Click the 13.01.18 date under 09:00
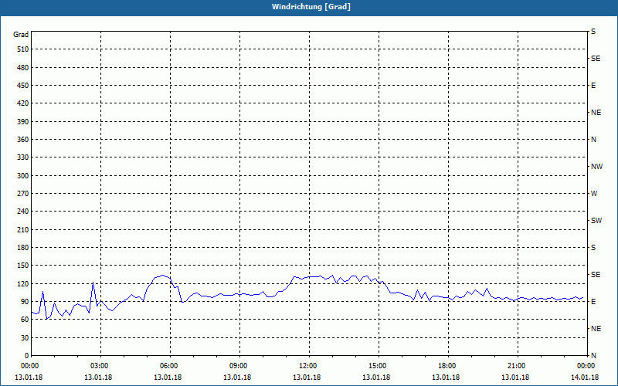Screen dimensions: 618x386 click(237, 378)
